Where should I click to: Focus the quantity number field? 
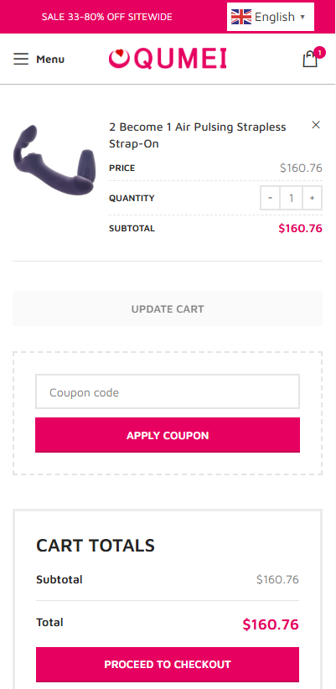click(292, 198)
